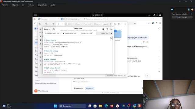Expand browser tab list chevron

point(153,19)
